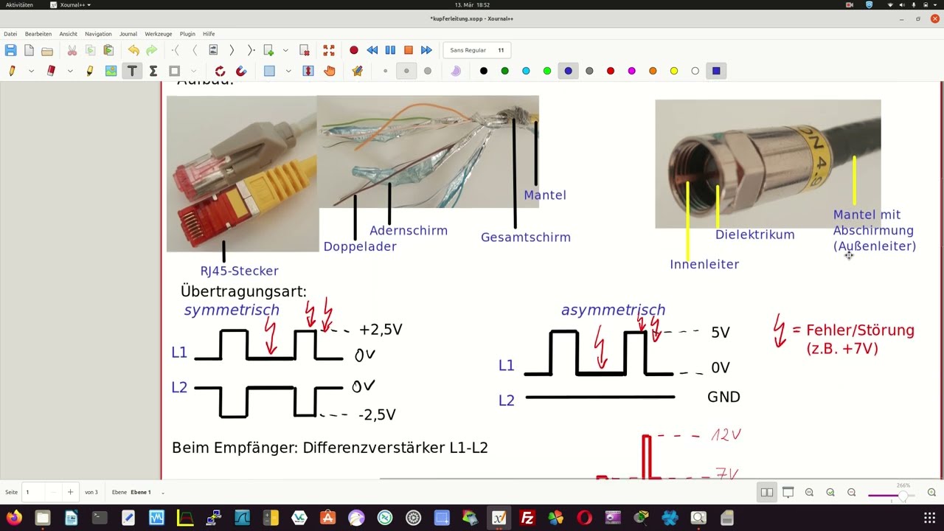Adjust the zoom slider
Image resolution: width=944 pixels, height=531 pixels.
tap(893, 495)
